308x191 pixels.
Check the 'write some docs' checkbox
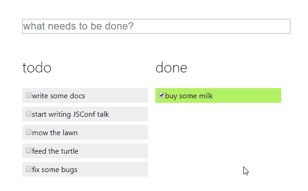point(29,95)
